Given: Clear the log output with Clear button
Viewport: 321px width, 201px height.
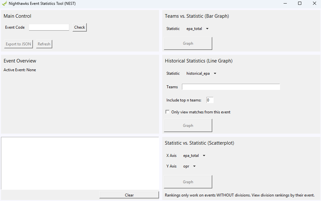Looking at the screenshot, I should [x=129, y=195].
